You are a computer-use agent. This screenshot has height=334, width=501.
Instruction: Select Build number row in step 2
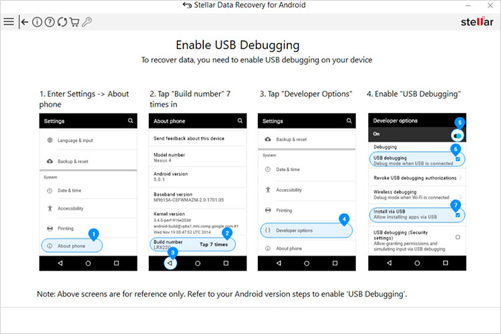(x=192, y=244)
